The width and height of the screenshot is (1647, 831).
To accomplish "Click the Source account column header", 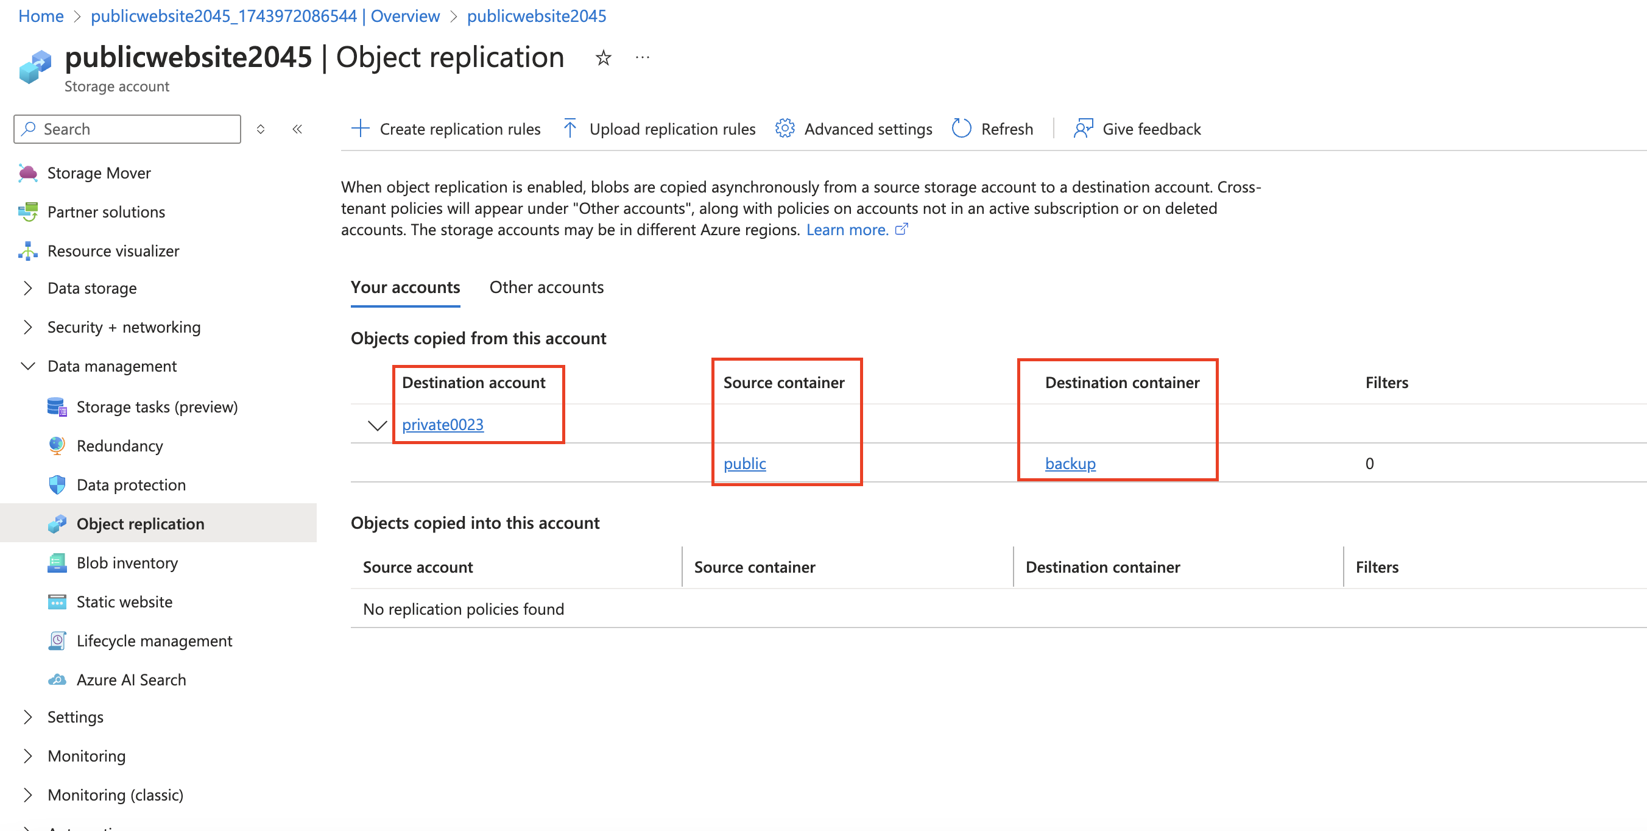I will click(418, 567).
